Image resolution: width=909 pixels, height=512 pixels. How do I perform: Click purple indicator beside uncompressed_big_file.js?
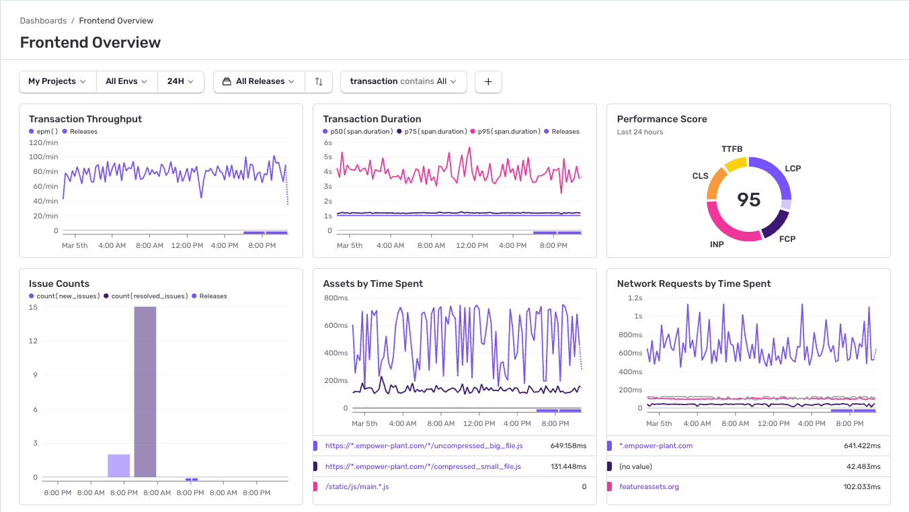coord(316,445)
